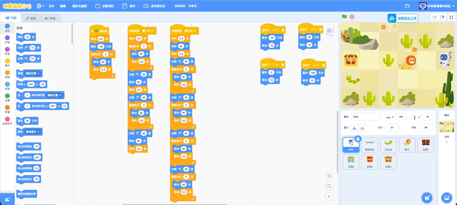
Task: Click the add sprite button
Action: pyautogui.click(x=427, y=198)
